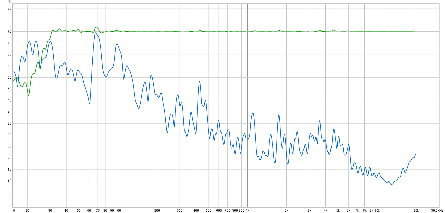The height and width of the screenshot is (213, 445).
Task: Click the 90 Hz frequency axis label
Action: [x=112, y=211]
